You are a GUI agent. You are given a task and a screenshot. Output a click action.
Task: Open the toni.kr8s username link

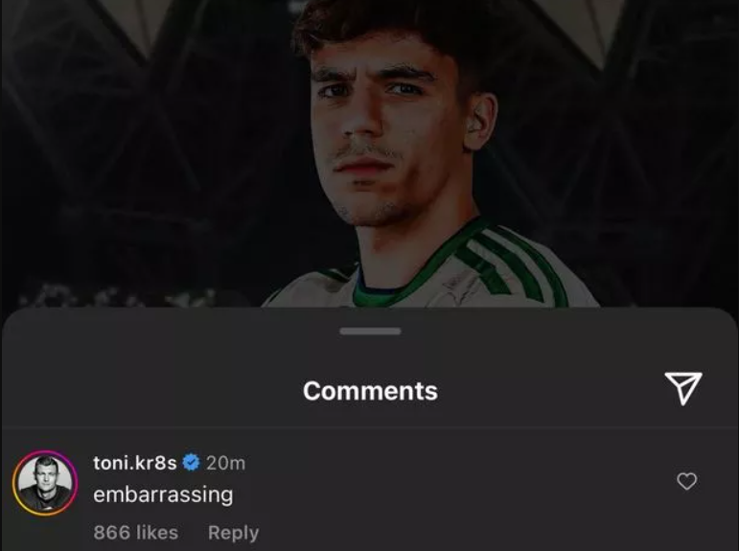click(135, 463)
